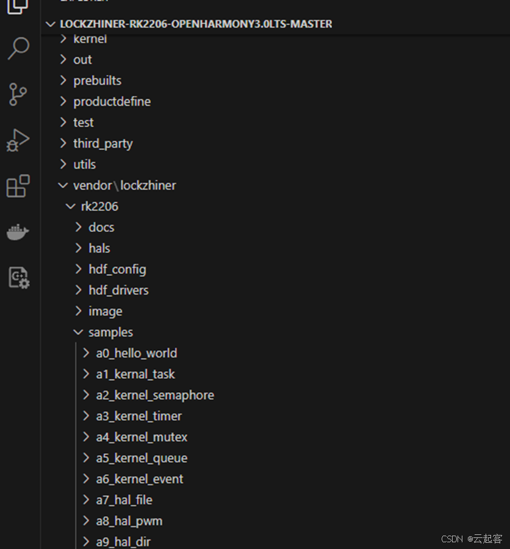Open the third_party folder

pyautogui.click(x=102, y=143)
